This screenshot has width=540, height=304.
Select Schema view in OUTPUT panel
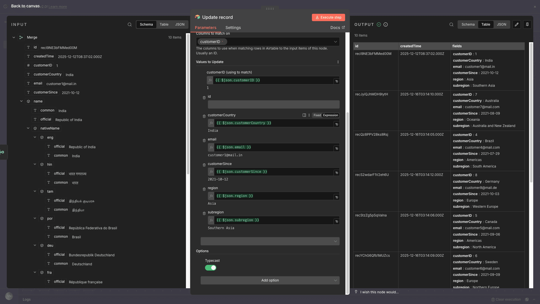click(468, 24)
